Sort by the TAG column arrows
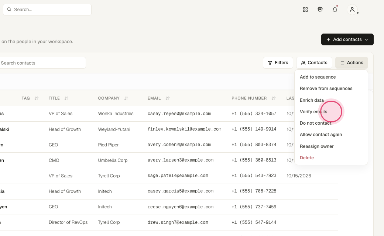Screen dimensions: 384x236 coord(36,98)
